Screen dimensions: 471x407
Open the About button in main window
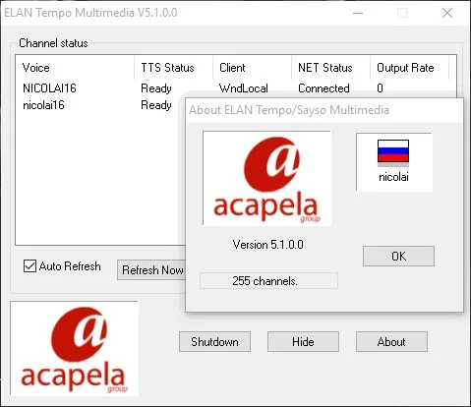391,342
